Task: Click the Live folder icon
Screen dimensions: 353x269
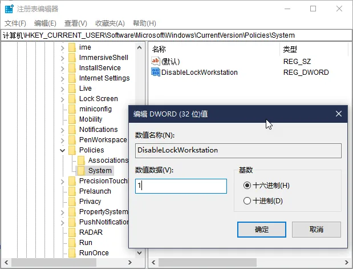Action: pos(72,89)
